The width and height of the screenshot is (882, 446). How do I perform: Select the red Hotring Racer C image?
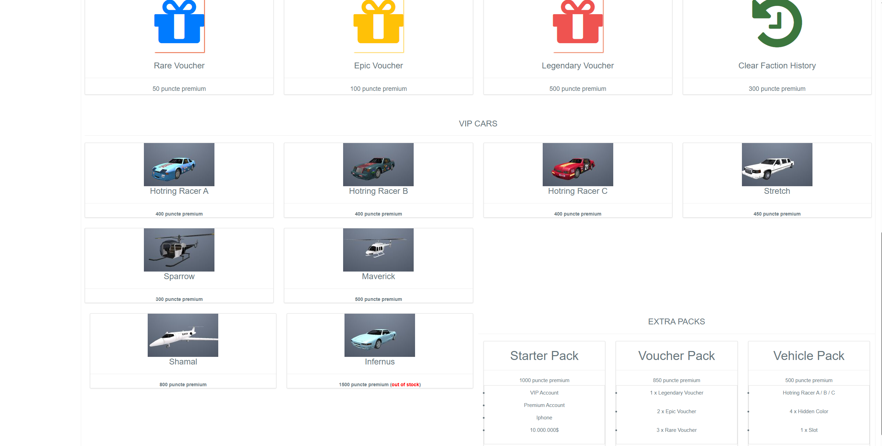click(578, 164)
